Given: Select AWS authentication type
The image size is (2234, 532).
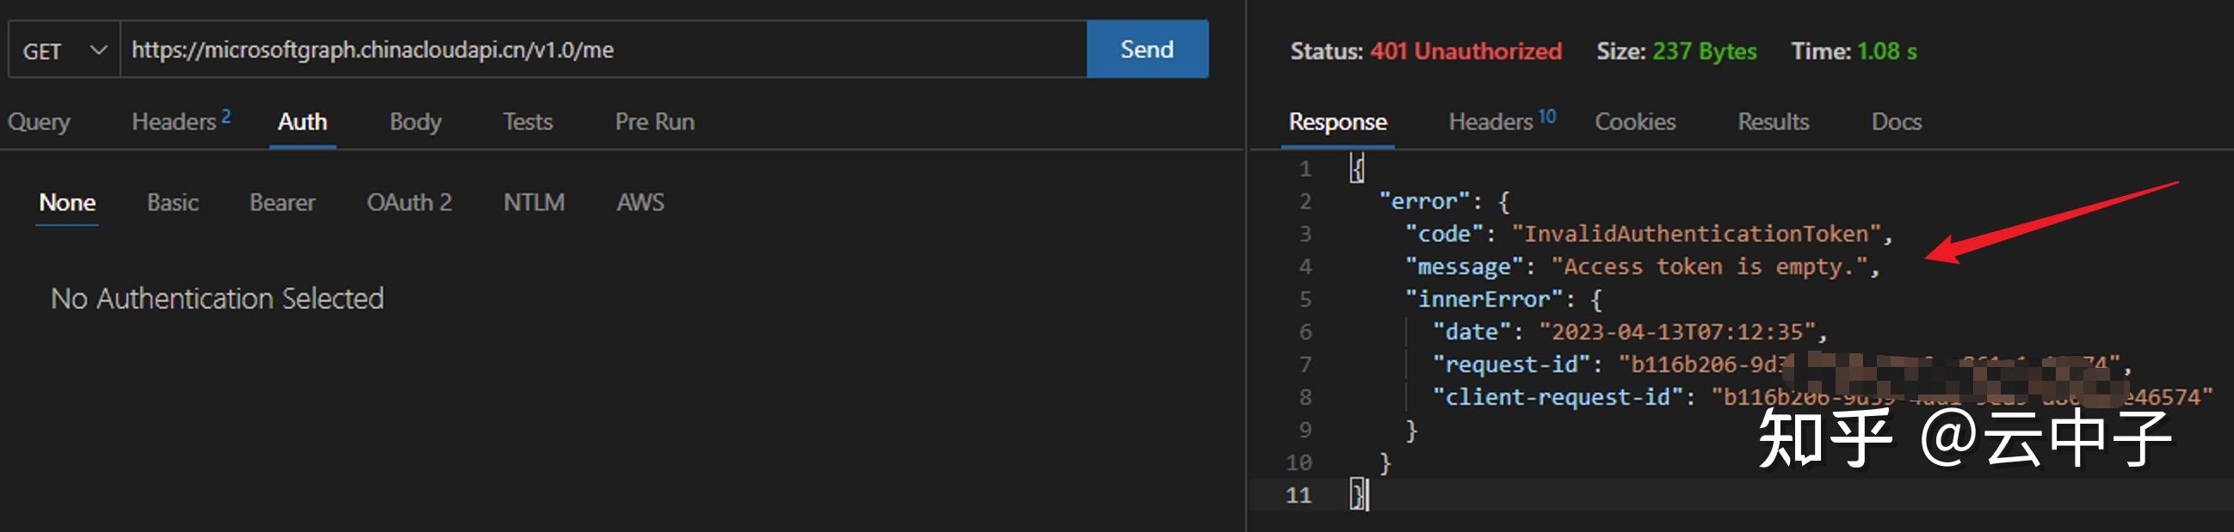Looking at the screenshot, I should 640,203.
